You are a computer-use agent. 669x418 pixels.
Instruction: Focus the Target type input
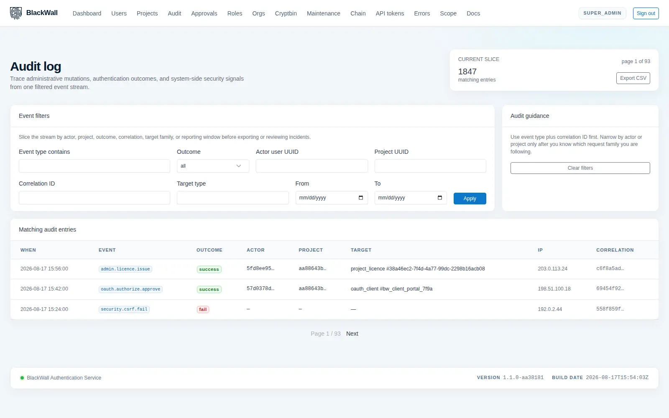(x=233, y=198)
